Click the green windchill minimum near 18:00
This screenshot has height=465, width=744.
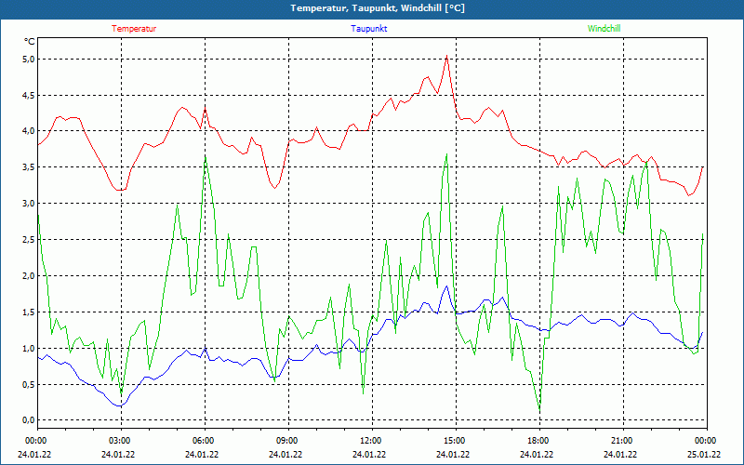539,409
